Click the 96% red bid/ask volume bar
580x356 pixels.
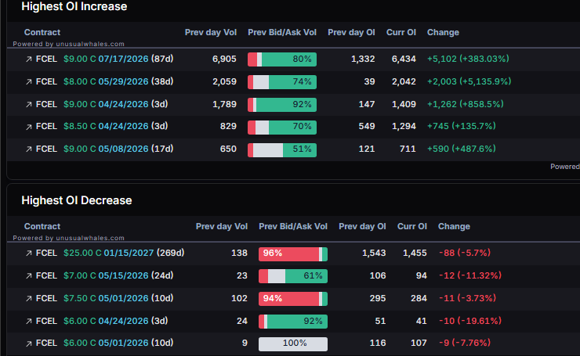pos(293,254)
